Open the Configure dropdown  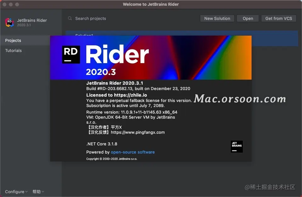(16, 192)
